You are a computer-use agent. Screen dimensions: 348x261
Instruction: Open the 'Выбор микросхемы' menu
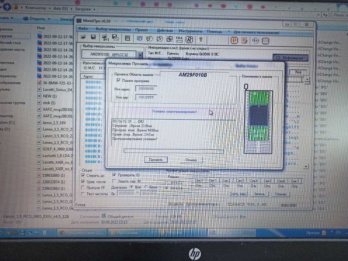point(113,29)
